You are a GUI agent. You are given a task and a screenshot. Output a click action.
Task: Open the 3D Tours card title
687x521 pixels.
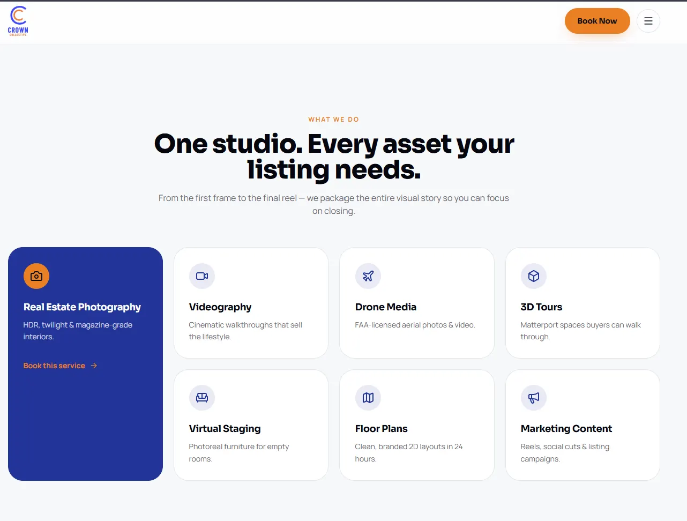click(x=541, y=307)
